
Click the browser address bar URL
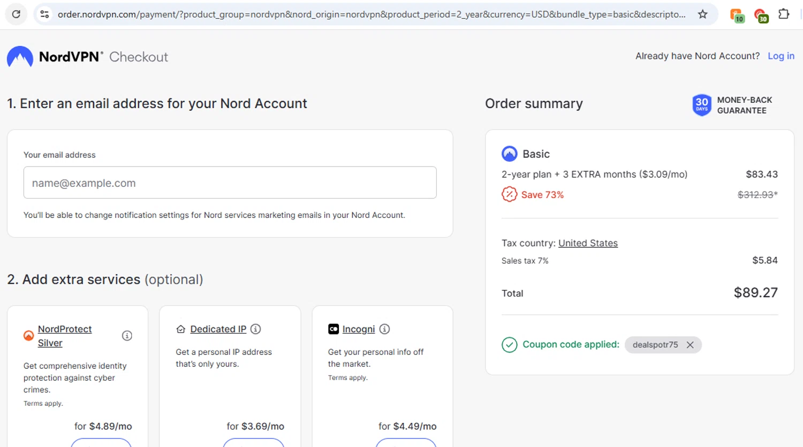(372, 14)
